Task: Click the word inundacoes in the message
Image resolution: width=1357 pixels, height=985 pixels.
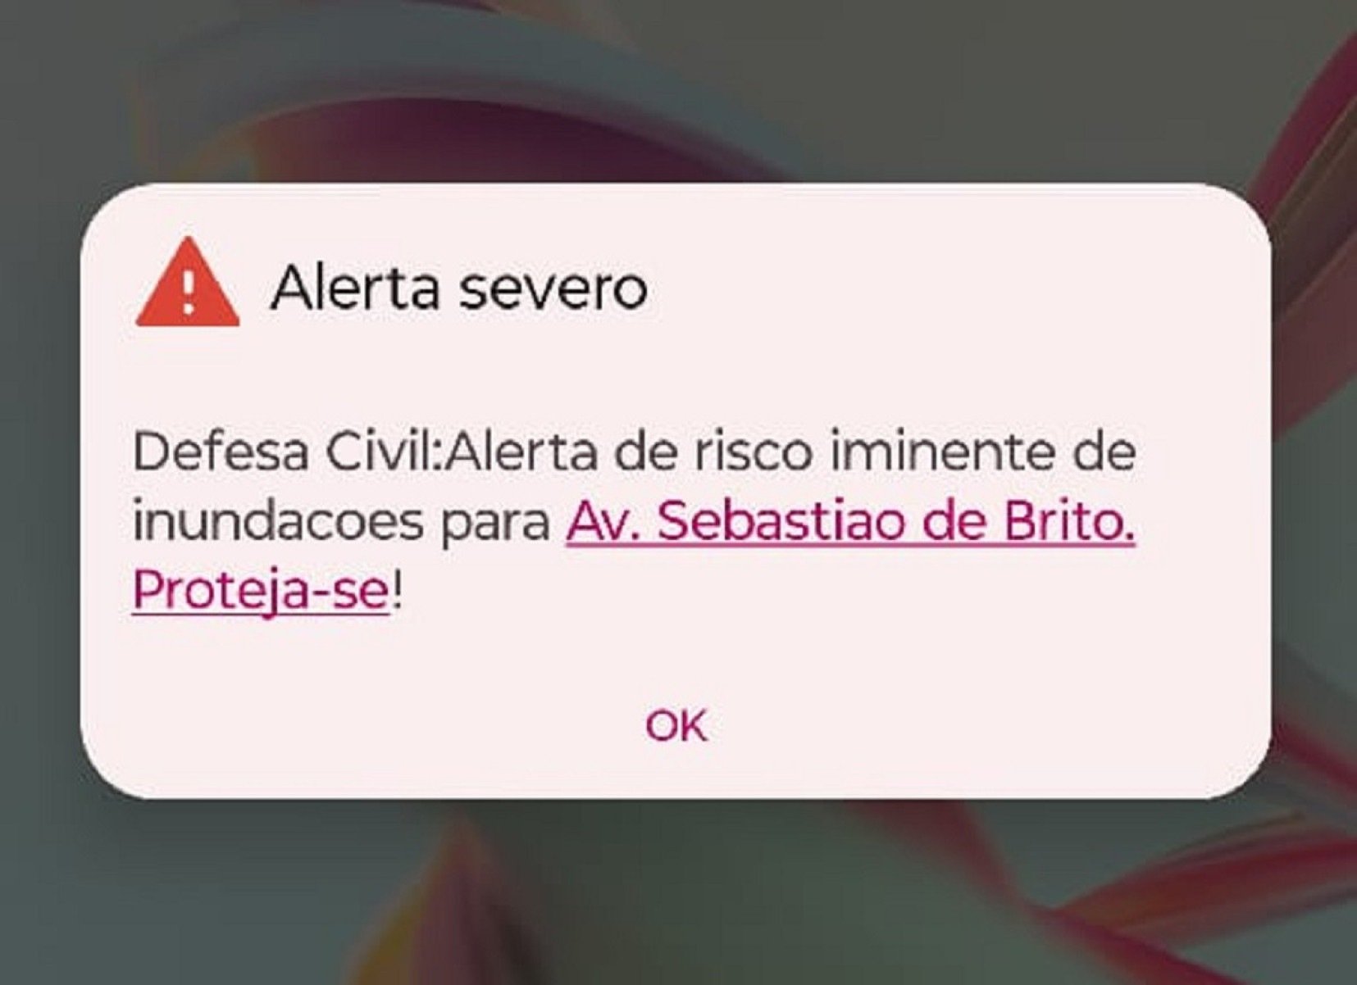Action: (x=278, y=521)
